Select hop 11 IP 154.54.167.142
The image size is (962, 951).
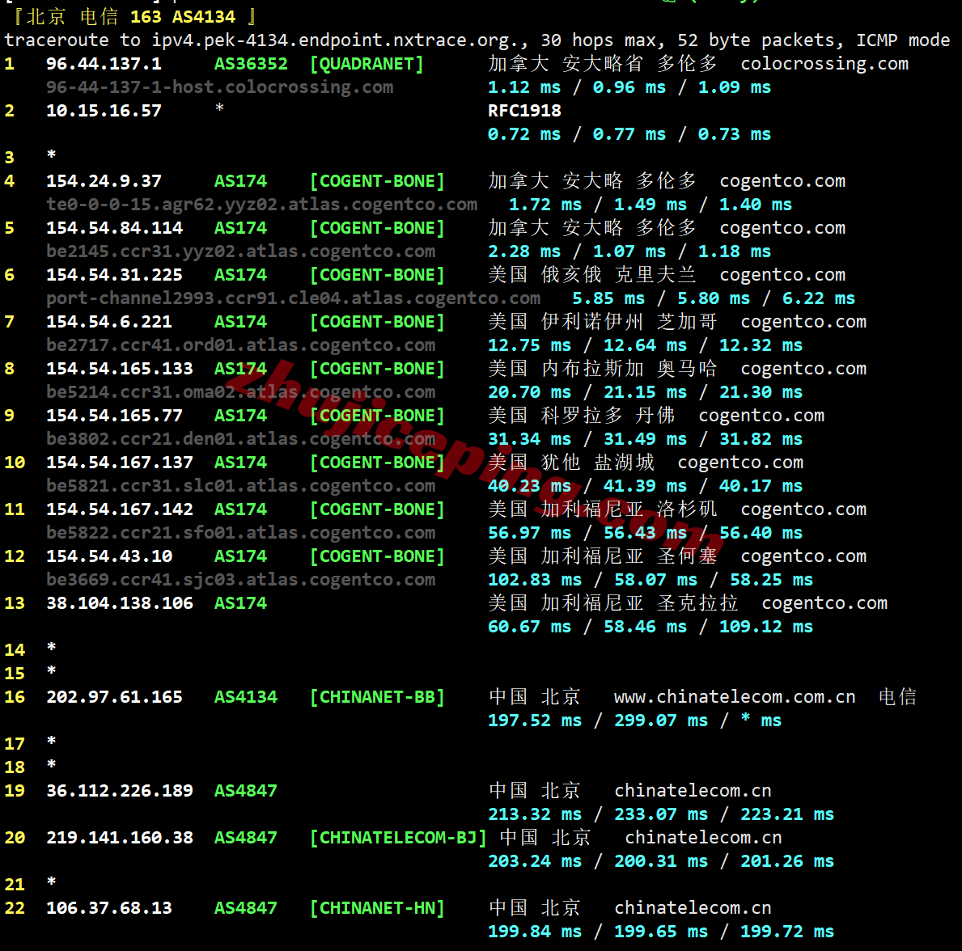(x=120, y=509)
